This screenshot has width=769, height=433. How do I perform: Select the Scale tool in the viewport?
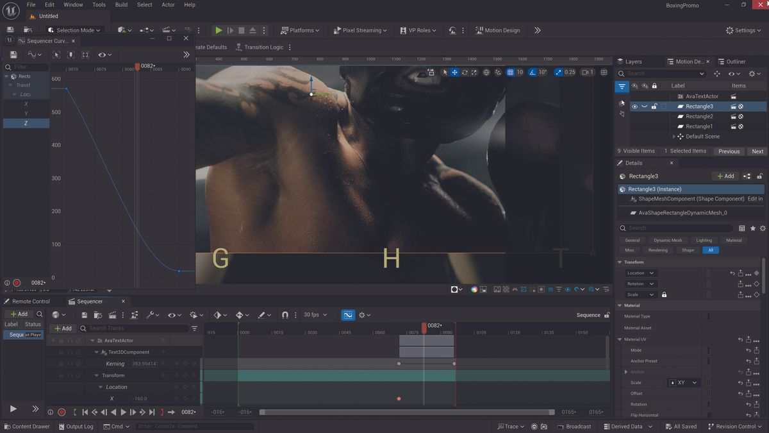474,72
